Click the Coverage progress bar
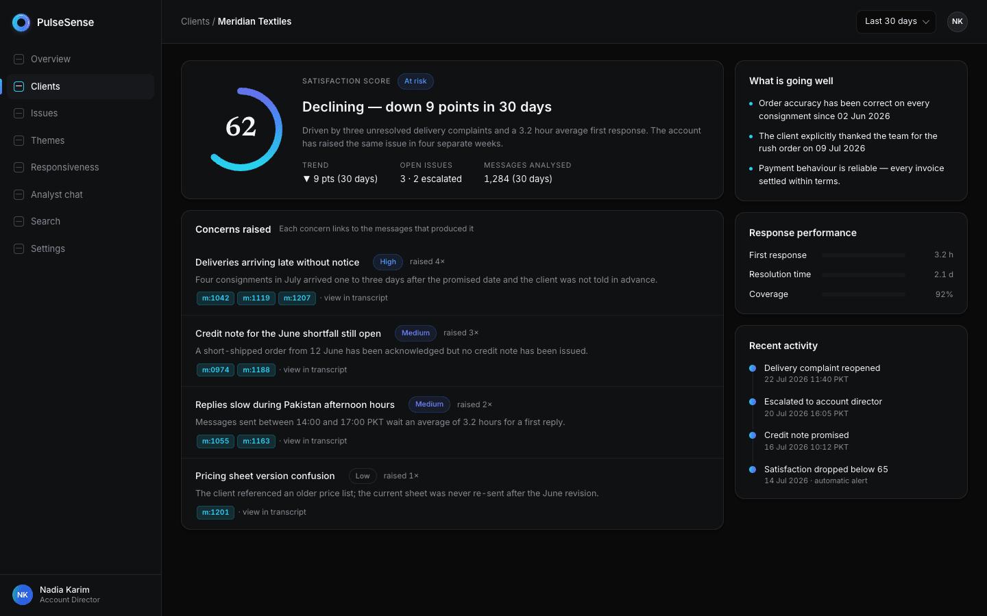The height and width of the screenshot is (616, 987). coord(864,294)
